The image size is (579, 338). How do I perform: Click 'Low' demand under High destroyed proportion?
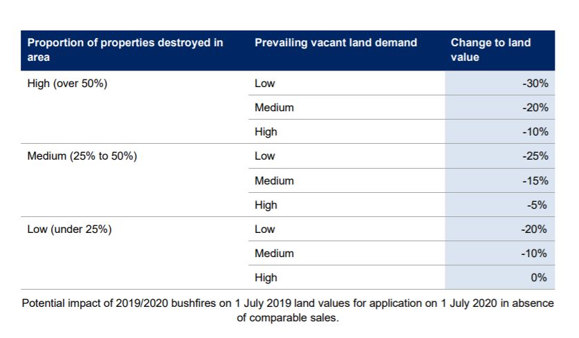[x=265, y=84]
